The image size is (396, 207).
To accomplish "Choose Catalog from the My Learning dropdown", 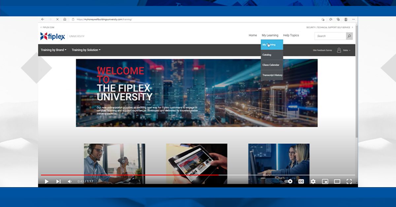I will [272, 55].
